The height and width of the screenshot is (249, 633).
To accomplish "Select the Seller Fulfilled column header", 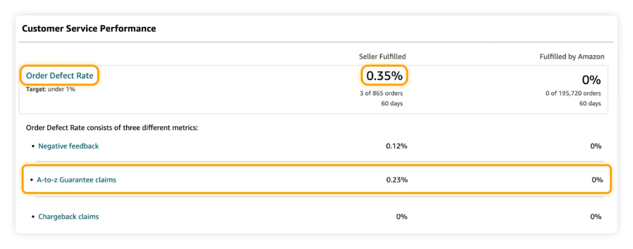I will [382, 56].
